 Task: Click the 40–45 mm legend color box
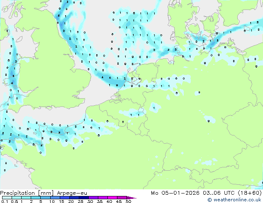point(112,198)
